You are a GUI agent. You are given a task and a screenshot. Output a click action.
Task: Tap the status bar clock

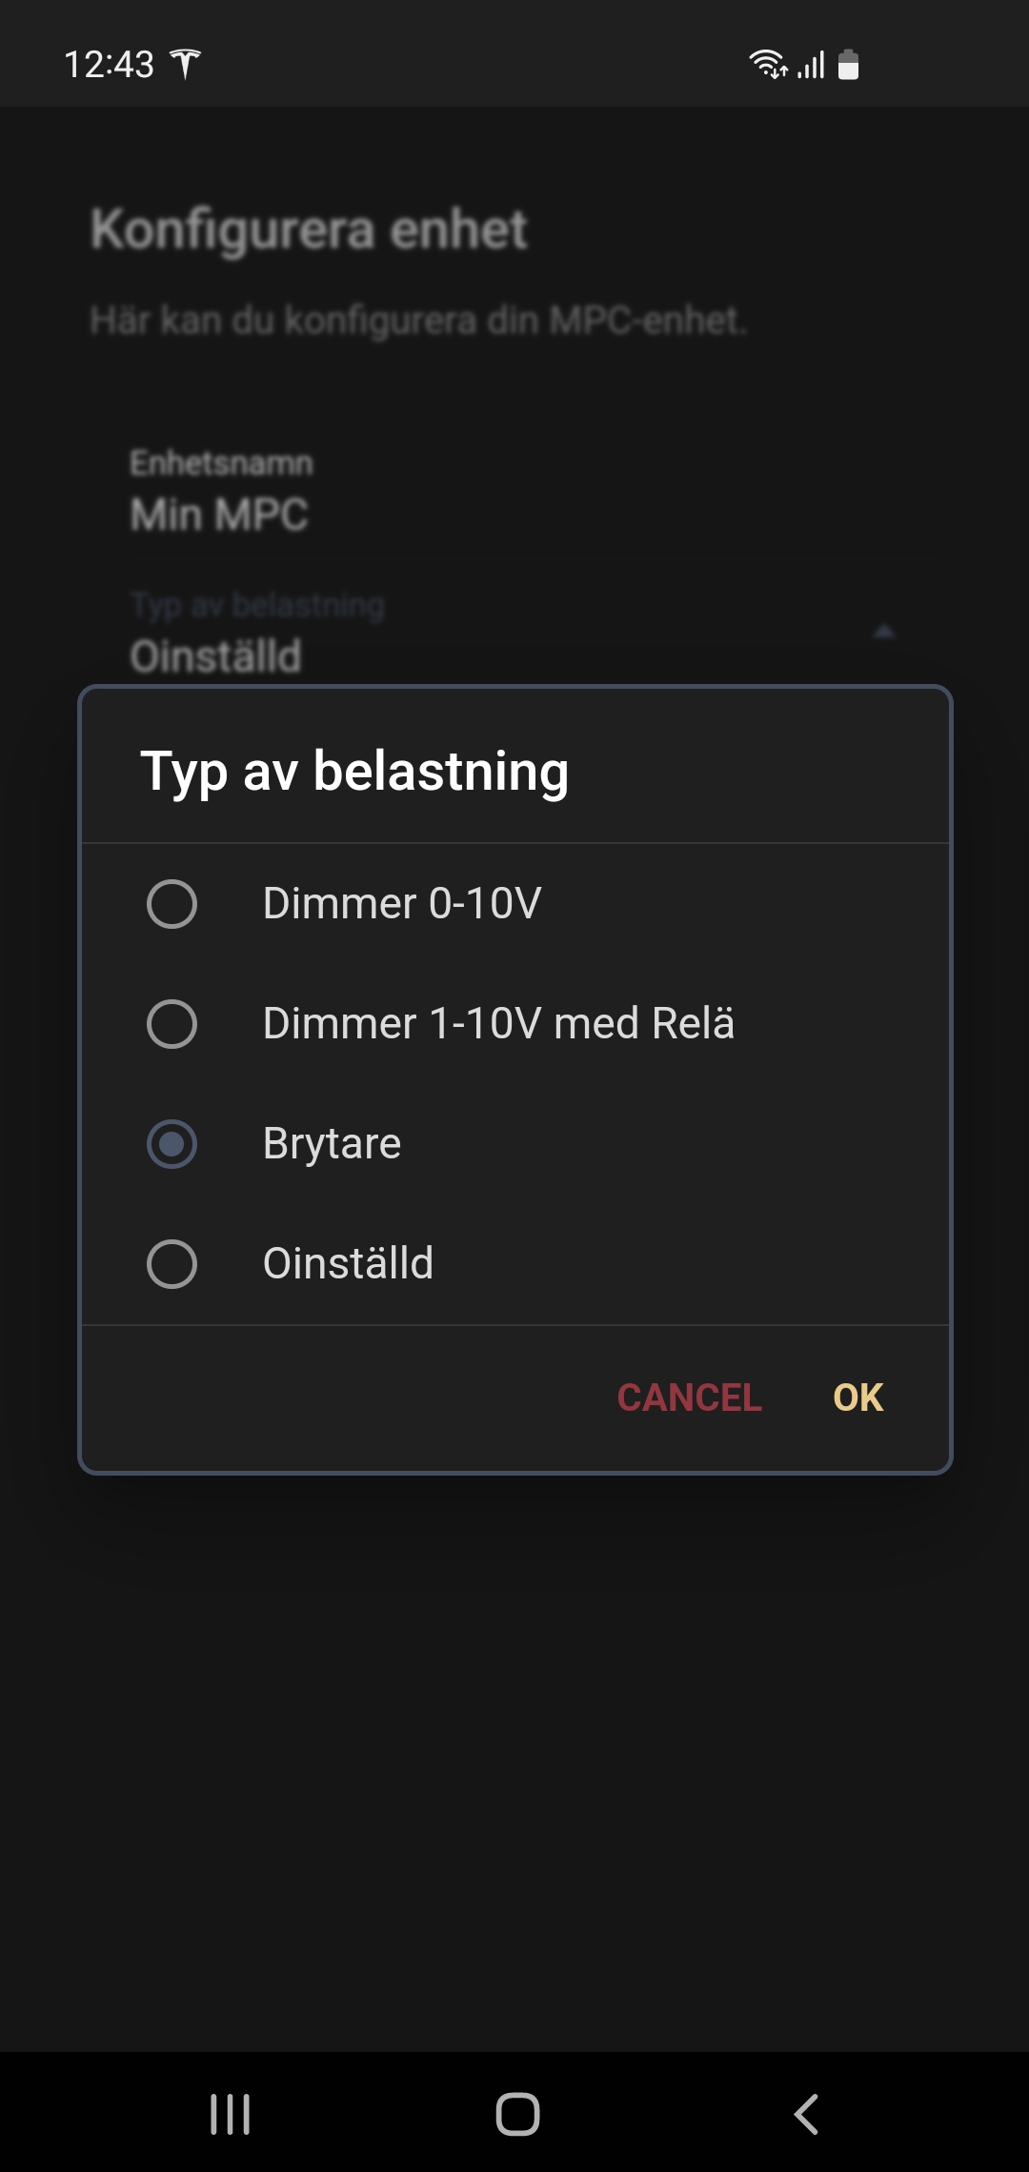coord(109,65)
